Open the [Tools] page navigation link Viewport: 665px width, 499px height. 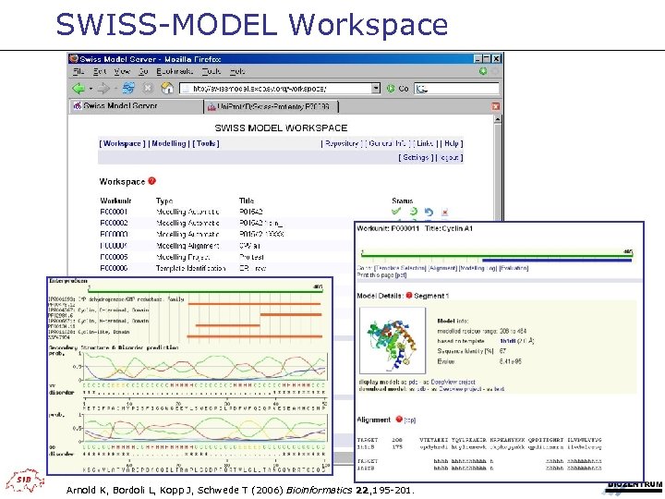pyautogui.click(x=206, y=143)
